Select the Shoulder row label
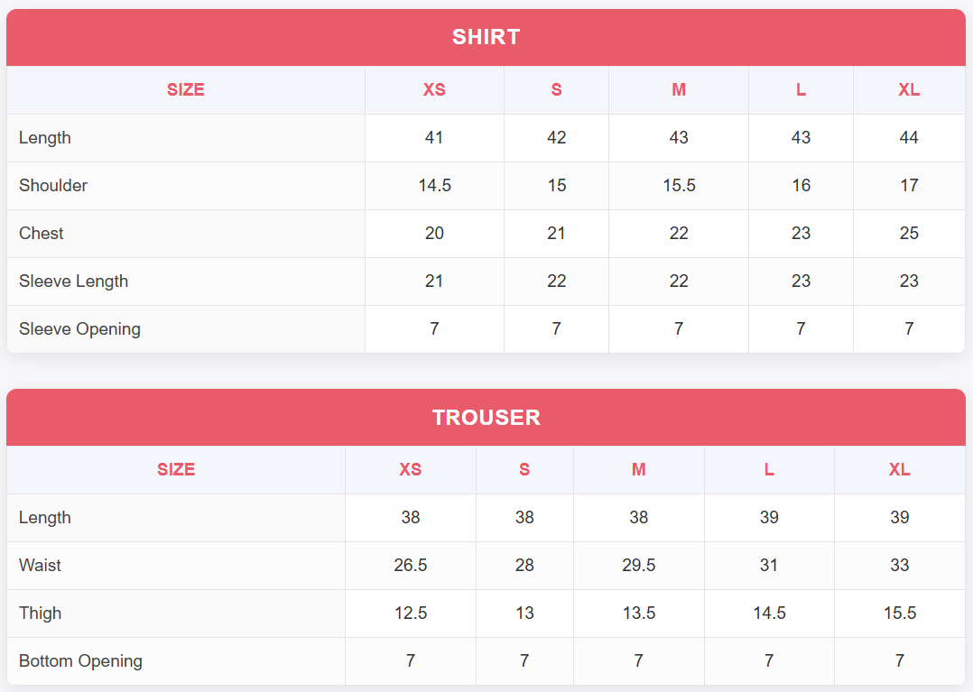 click(x=53, y=186)
